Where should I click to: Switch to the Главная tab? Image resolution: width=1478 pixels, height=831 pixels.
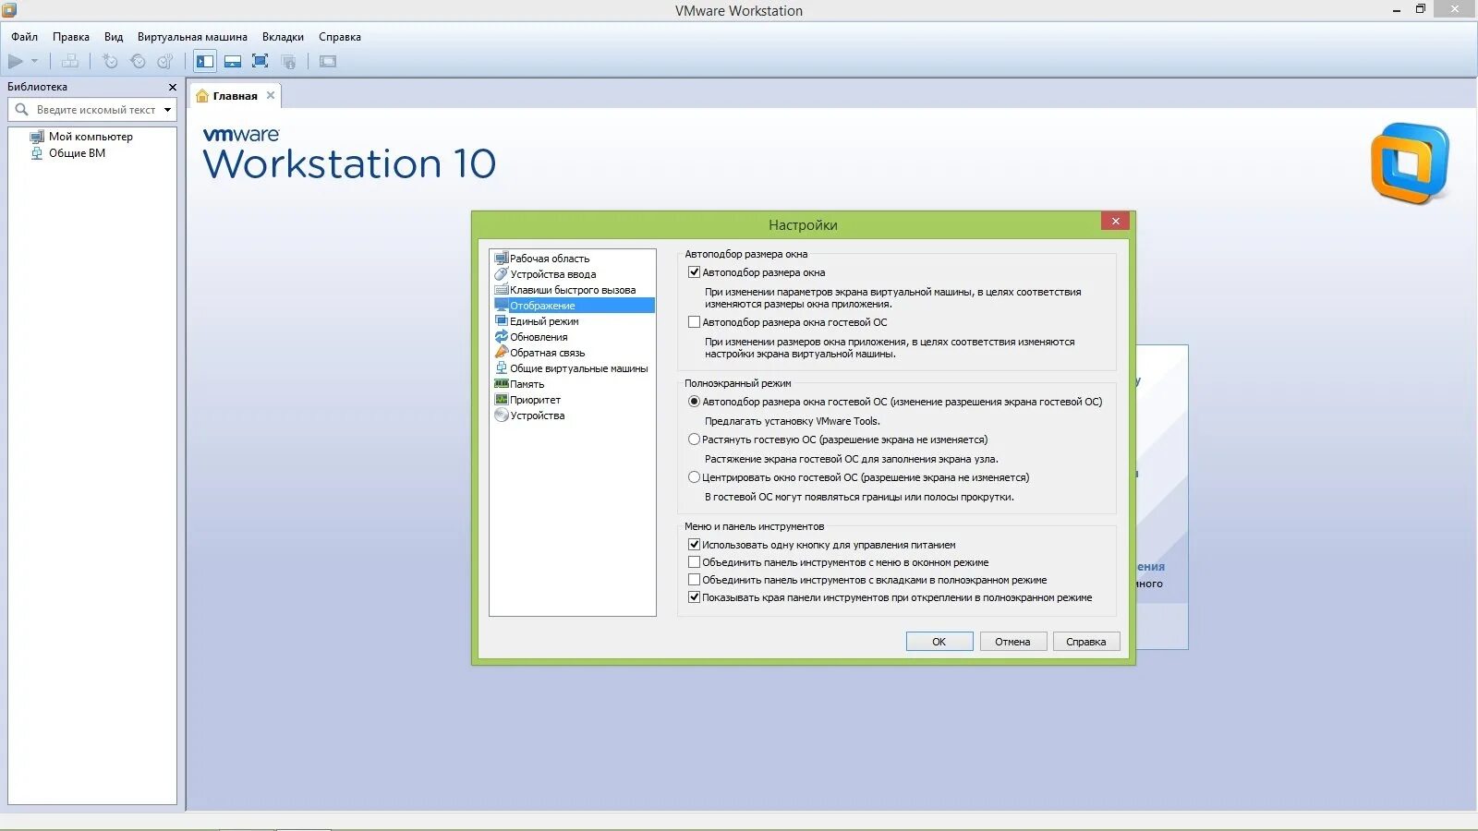(x=234, y=95)
